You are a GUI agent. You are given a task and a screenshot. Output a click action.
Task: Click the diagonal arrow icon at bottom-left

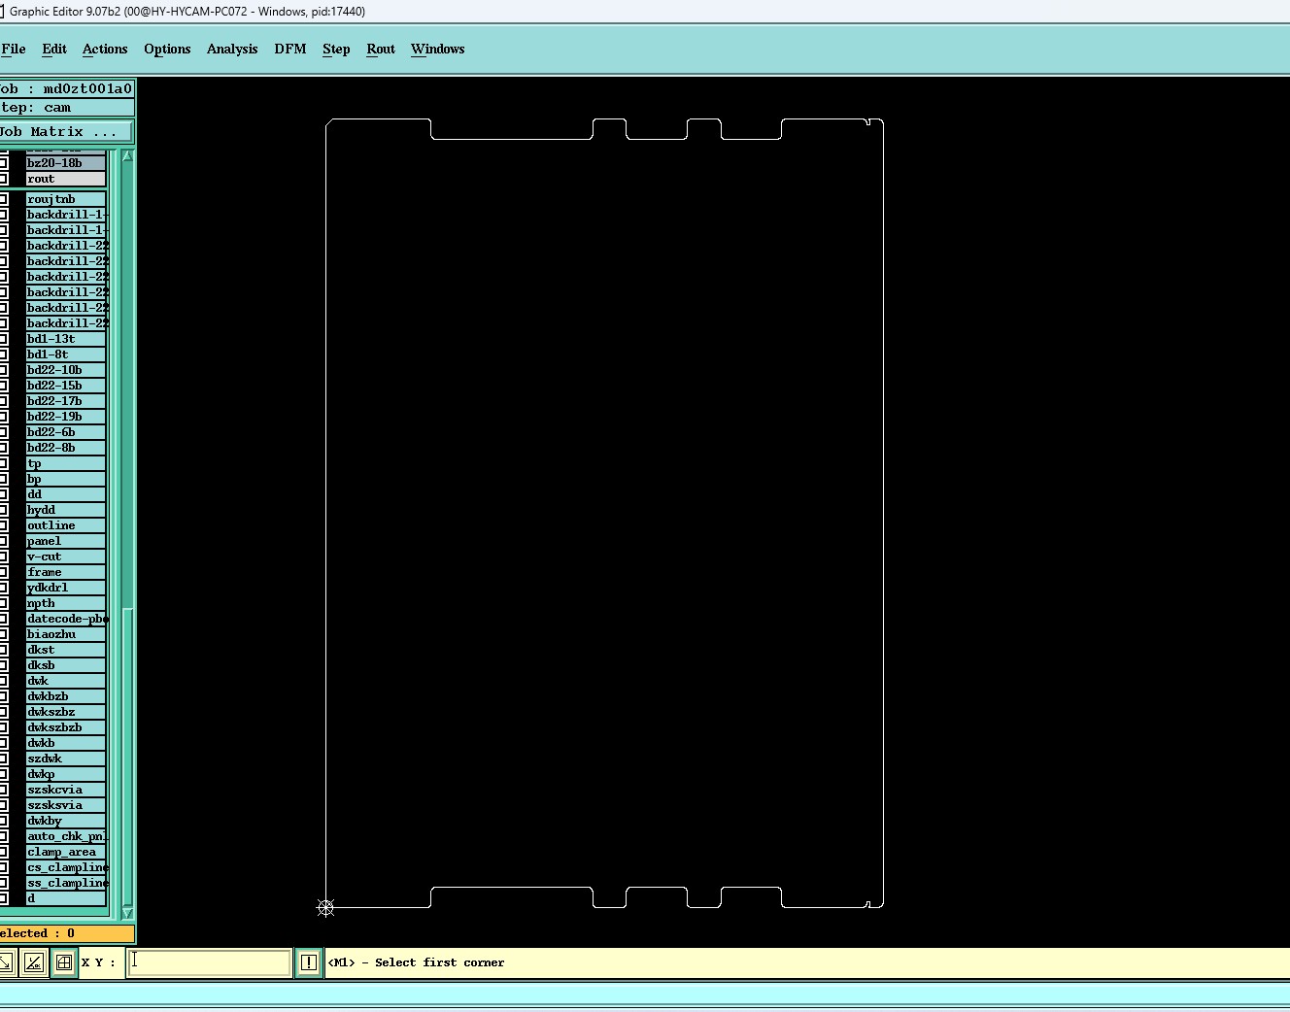6,962
